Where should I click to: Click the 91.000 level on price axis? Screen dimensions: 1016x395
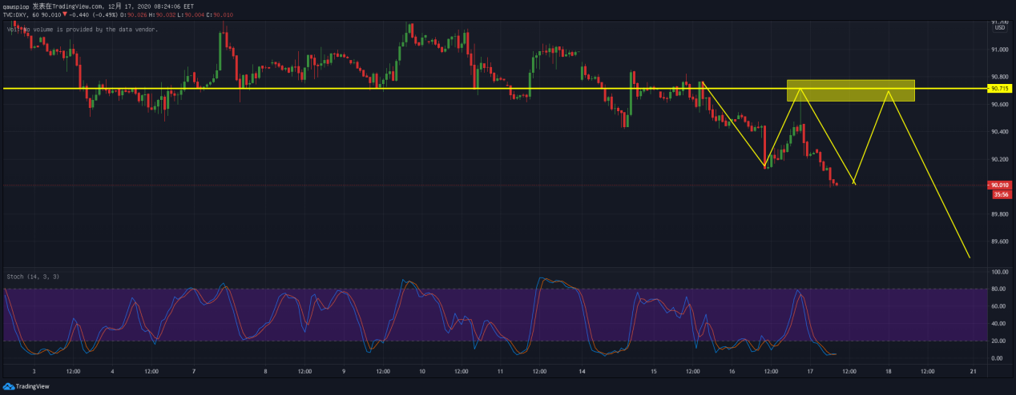coord(999,50)
